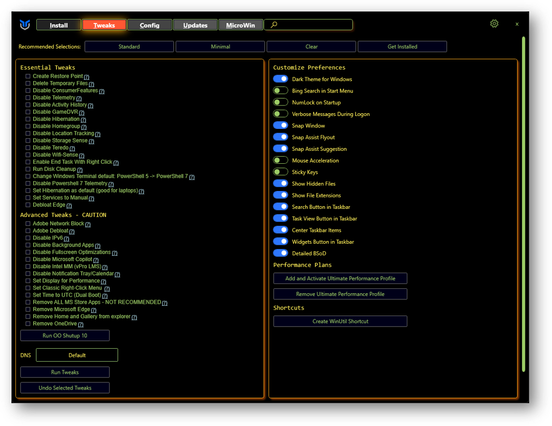Open help icon beside Adobe Debloat
Viewport: 552px width, 426px height.
point(72,232)
